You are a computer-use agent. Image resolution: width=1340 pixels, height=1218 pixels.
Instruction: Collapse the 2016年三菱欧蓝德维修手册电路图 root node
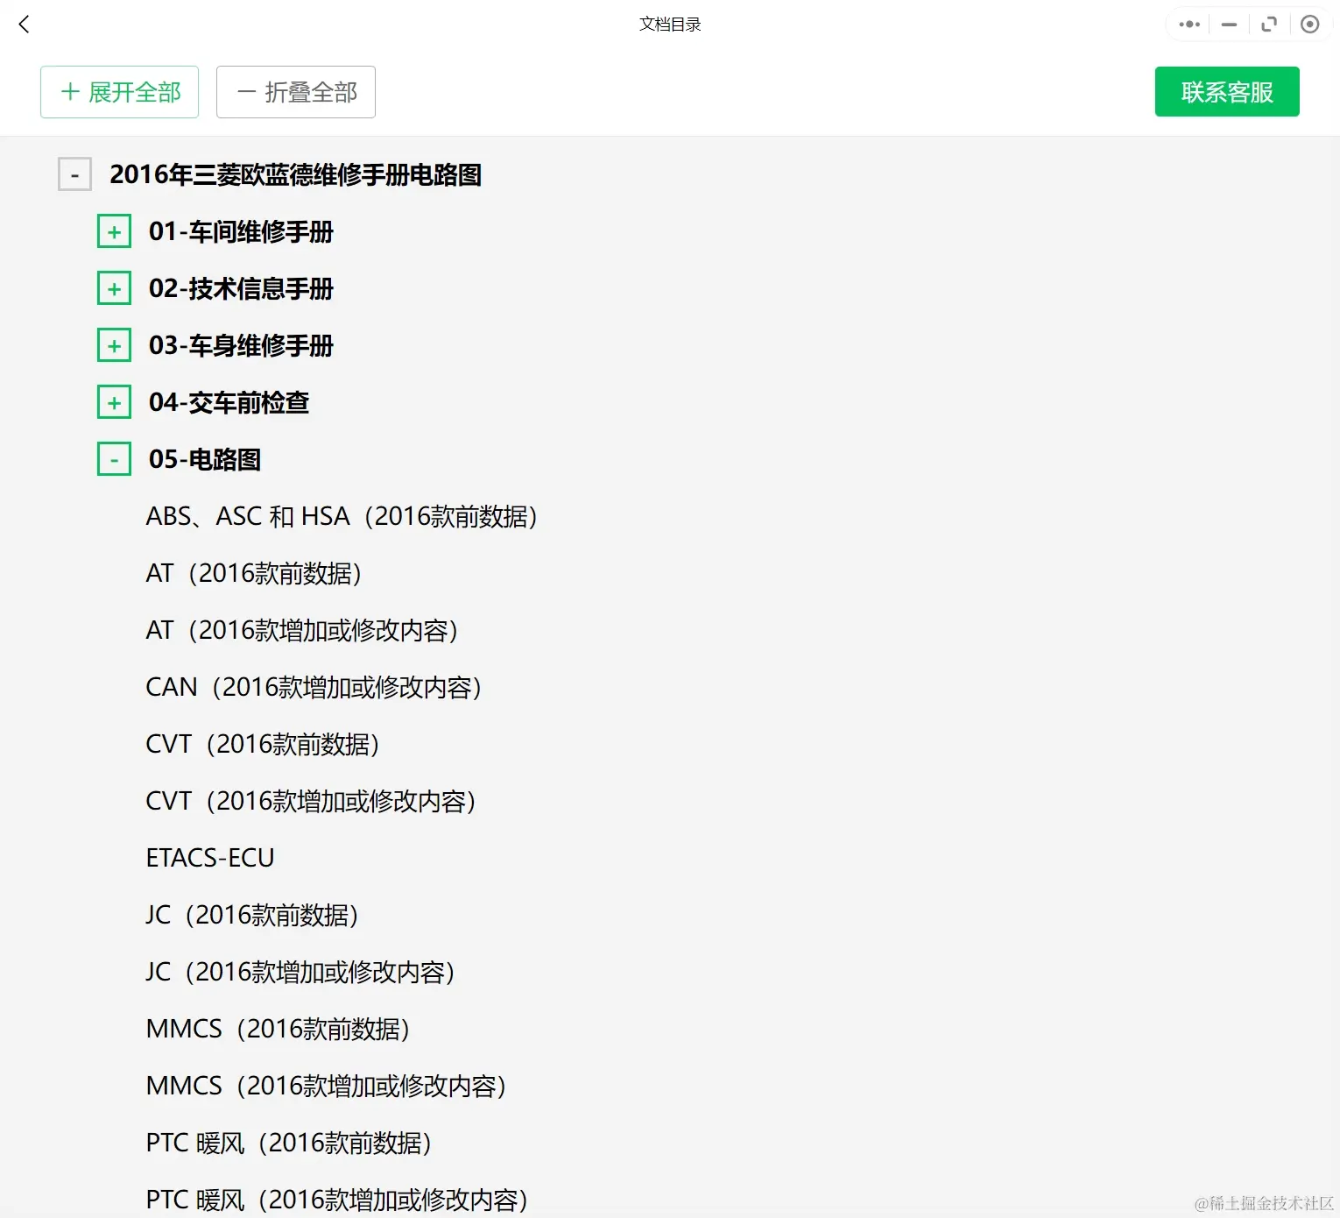(74, 174)
